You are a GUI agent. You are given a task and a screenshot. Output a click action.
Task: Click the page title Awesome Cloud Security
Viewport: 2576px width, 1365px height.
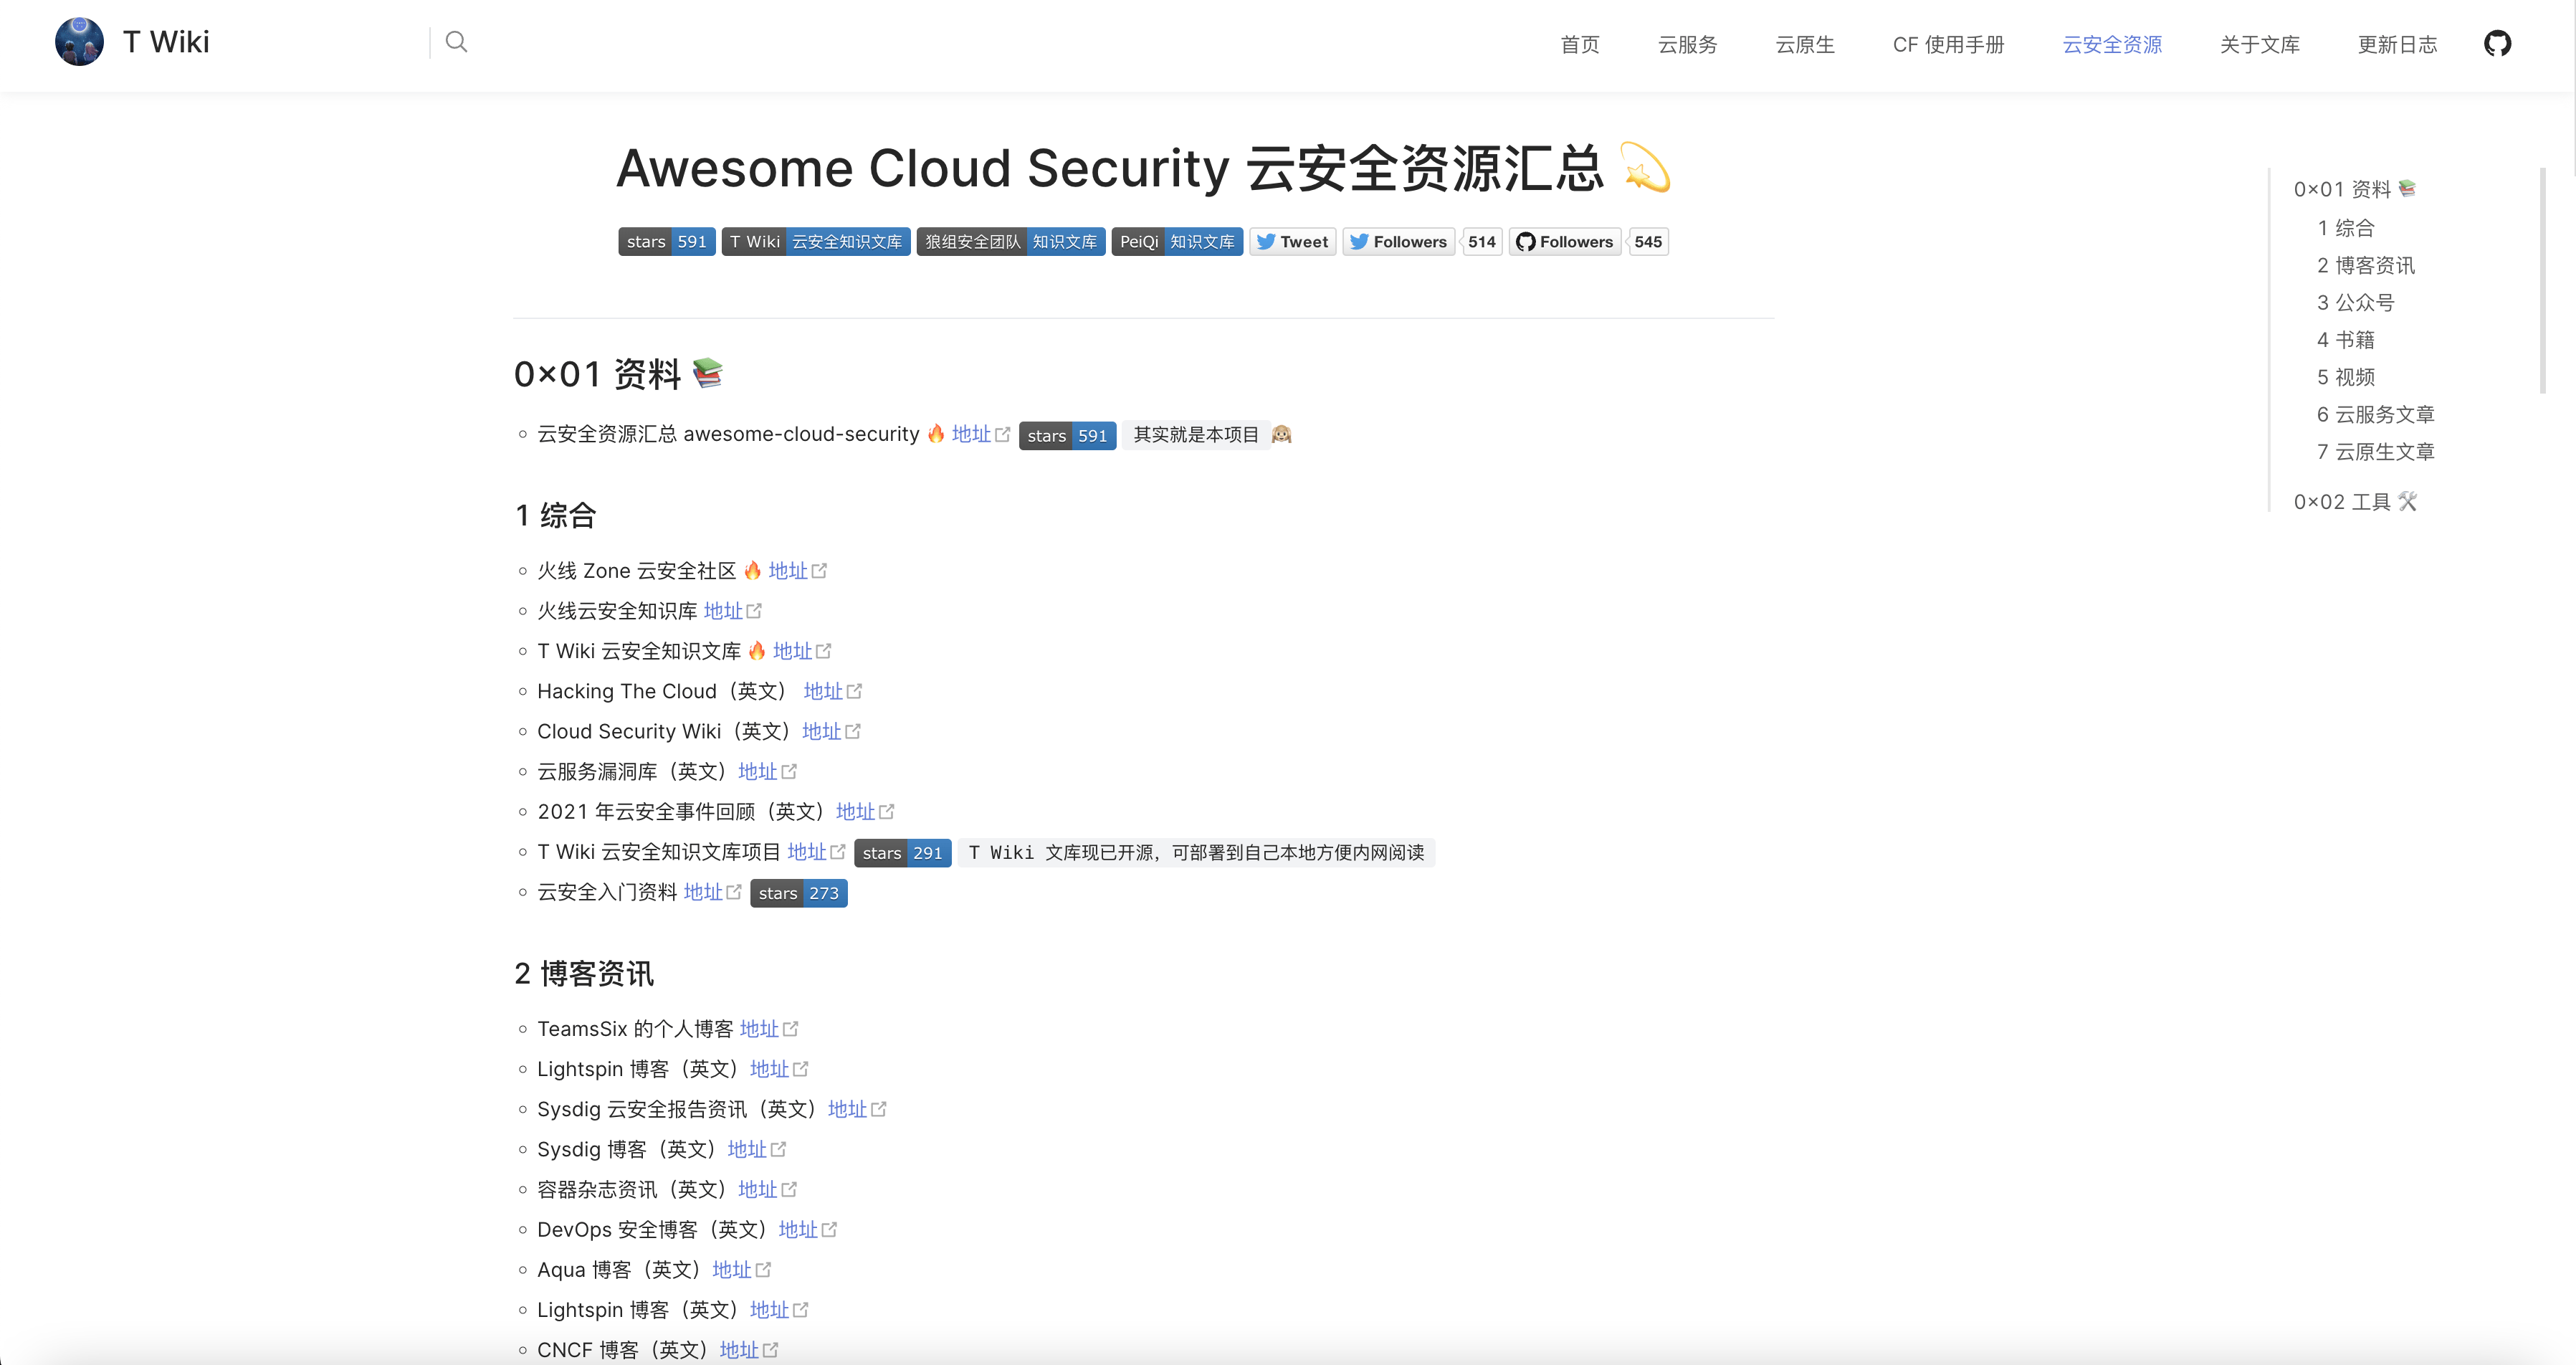1143,168
